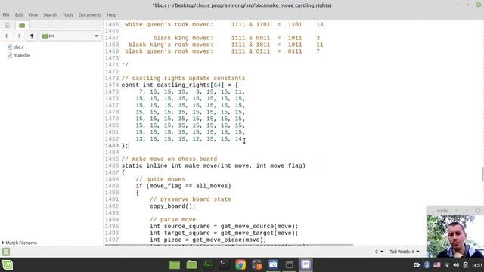The height and width of the screenshot is (272, 484).
Task: Click the copy_board(); line
Action: pos(172,206)
